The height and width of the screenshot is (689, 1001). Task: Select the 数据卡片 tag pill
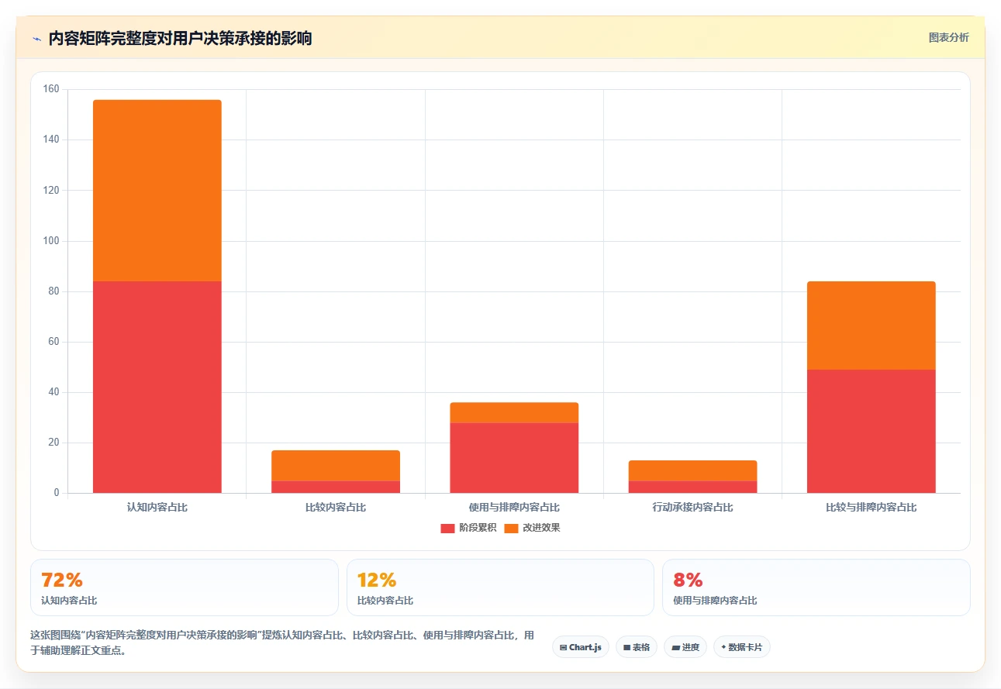click(742, 647)
